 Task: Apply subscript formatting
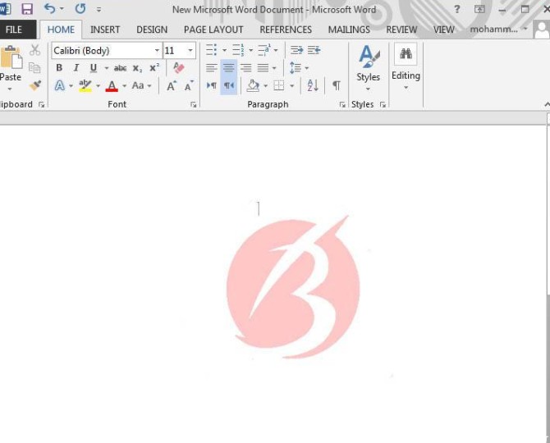(x=137, y=68)
